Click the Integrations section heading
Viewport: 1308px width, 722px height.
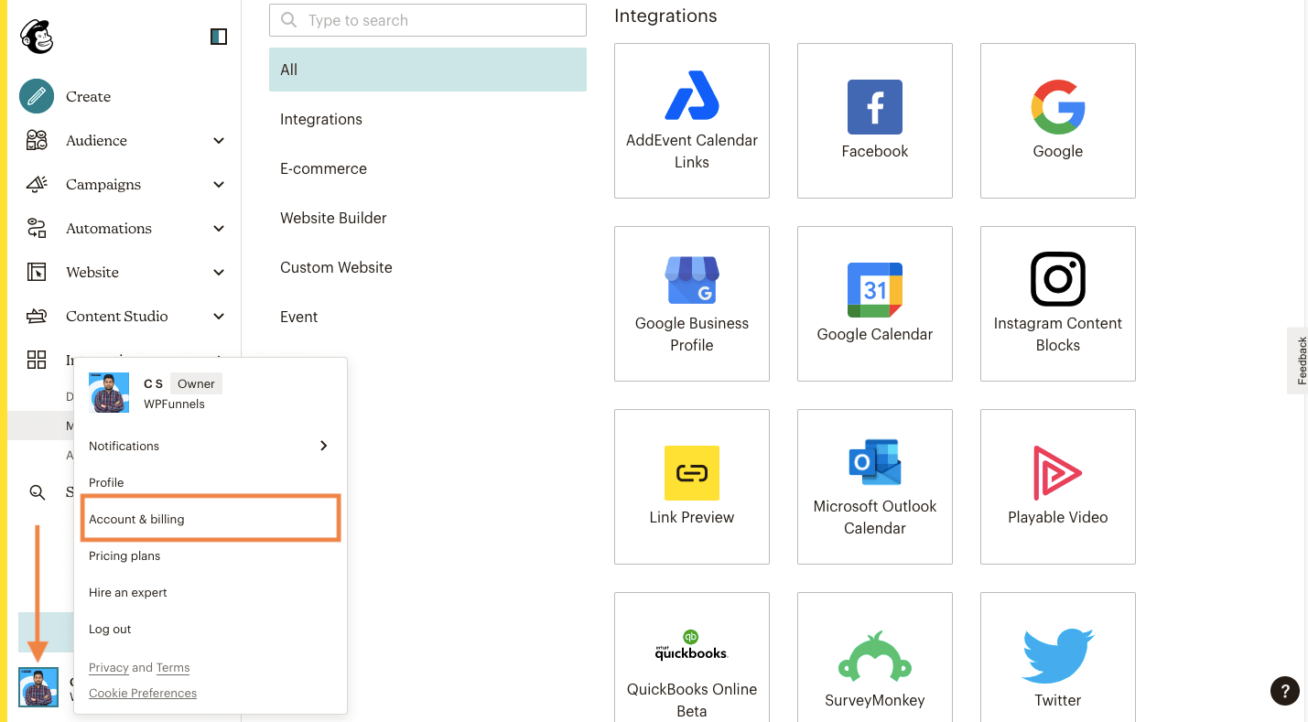665,16
